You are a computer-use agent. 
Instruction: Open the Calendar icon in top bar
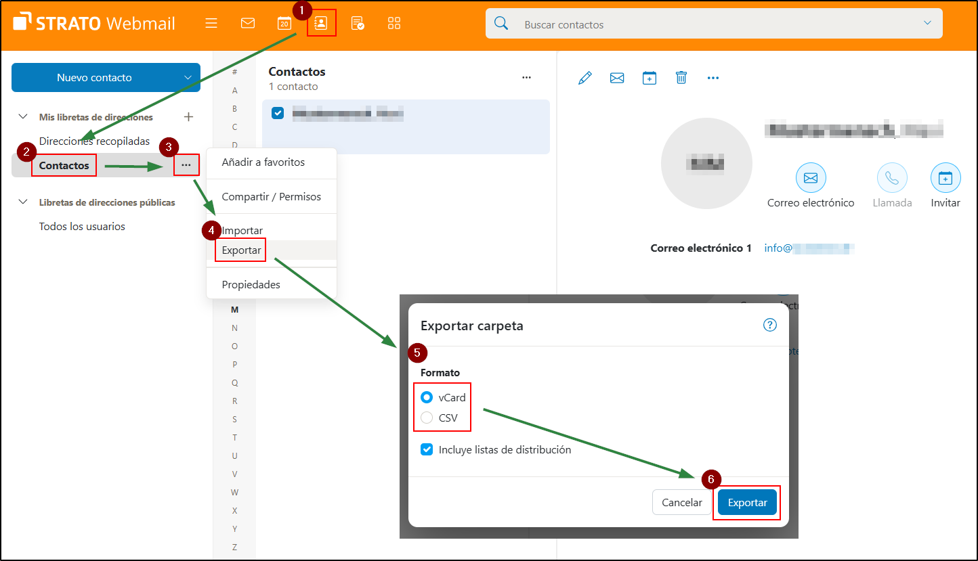tap(284, 24)
